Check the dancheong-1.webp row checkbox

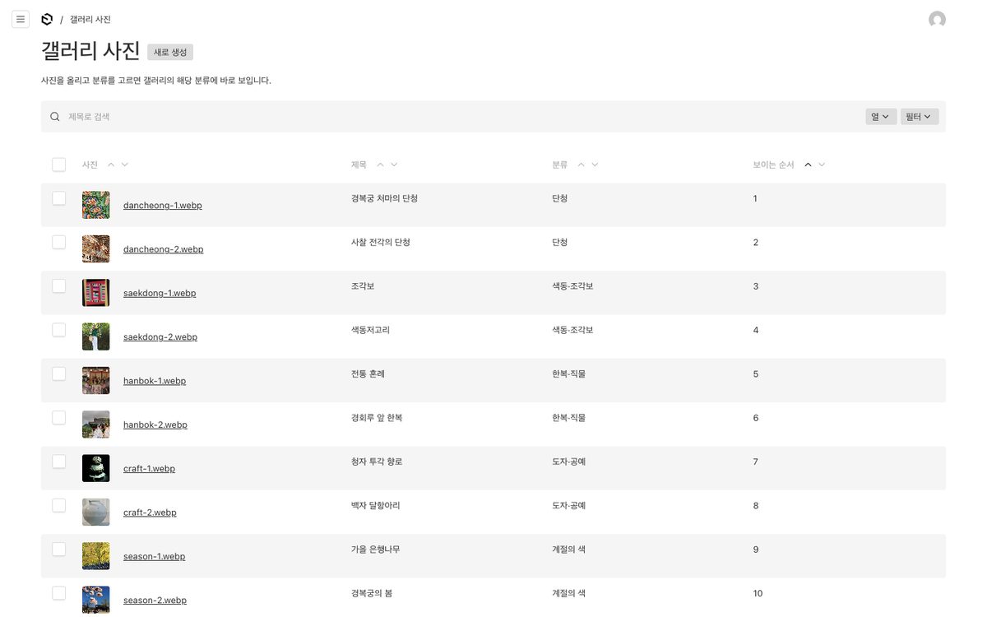point(58,198)
